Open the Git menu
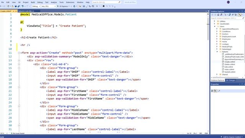245x138 pixels. pyautogui.click(x=19, y=2)
